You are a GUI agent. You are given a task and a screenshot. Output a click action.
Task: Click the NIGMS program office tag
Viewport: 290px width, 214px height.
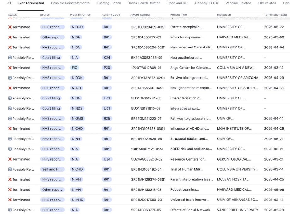[77, 119]
